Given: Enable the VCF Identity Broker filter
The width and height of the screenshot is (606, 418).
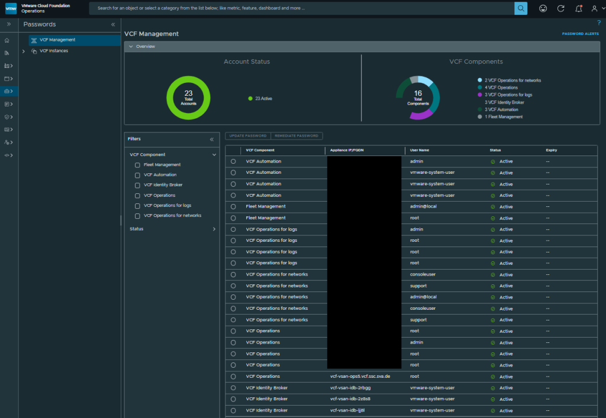Looking at the screenshot, I should [x=137, y=185].
